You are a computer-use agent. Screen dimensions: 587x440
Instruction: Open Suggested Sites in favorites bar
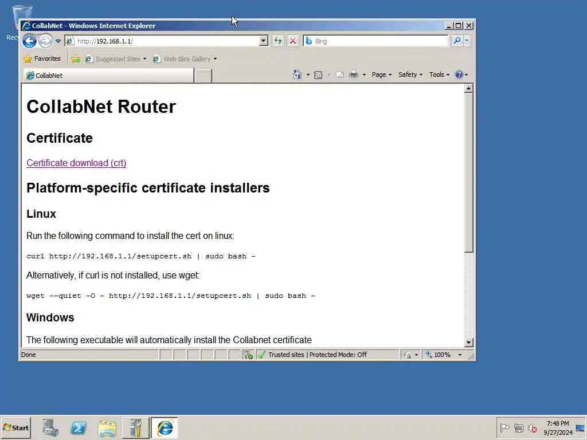point(115,59)
